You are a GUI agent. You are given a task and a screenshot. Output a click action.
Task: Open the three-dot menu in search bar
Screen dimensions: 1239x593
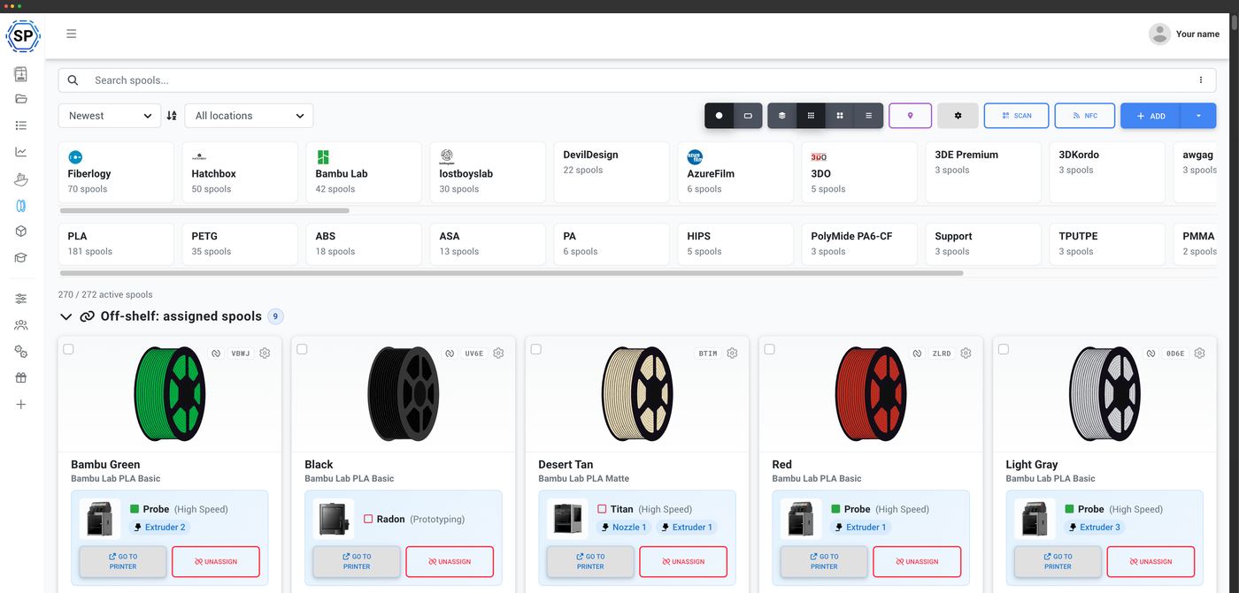tap(1201, 80)
